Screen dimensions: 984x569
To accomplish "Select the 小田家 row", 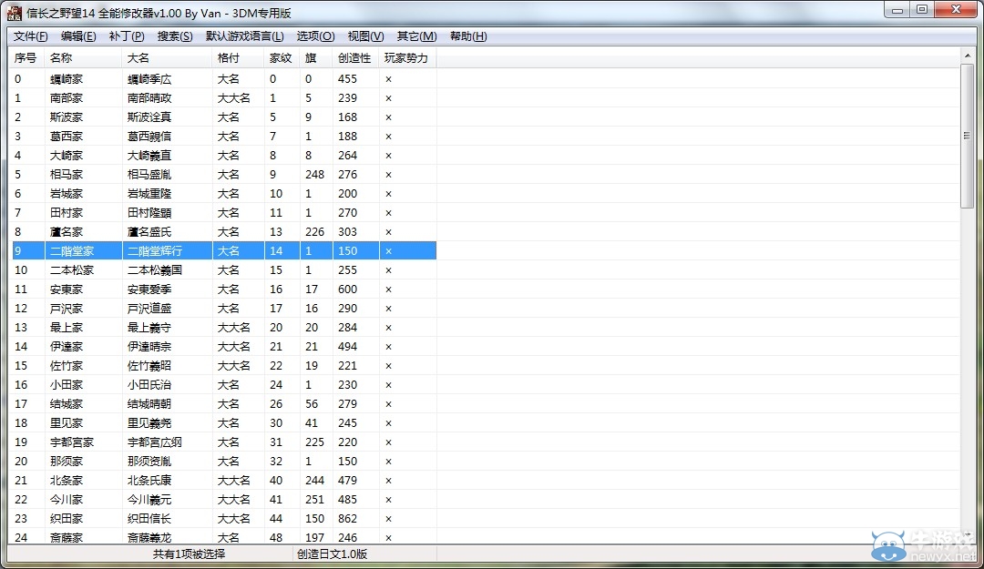I will point(224,385).
